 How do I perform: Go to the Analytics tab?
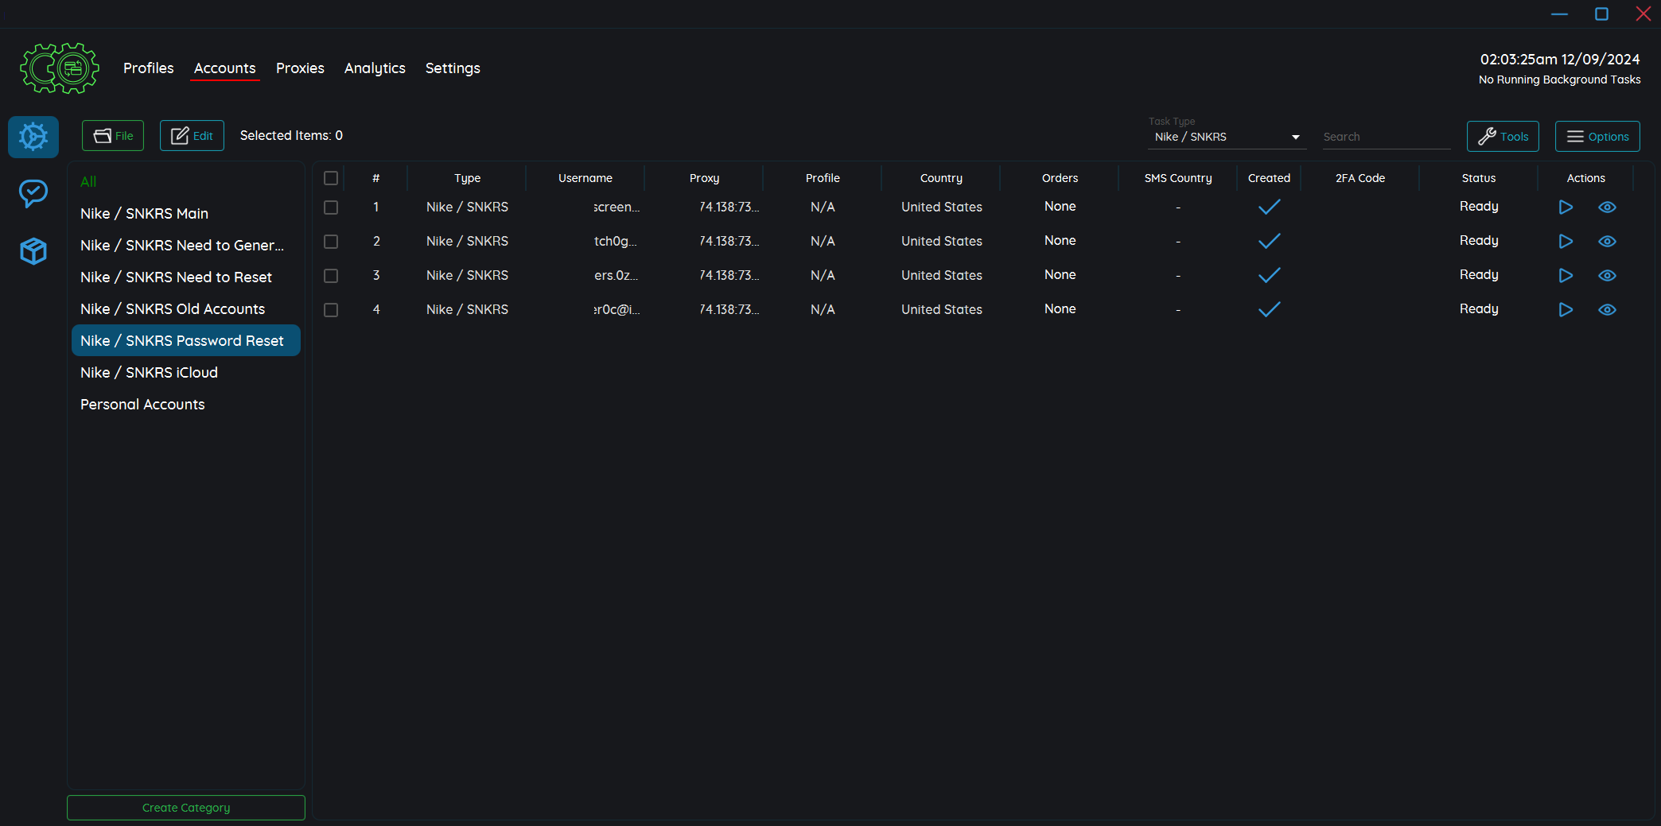point(375,68)
